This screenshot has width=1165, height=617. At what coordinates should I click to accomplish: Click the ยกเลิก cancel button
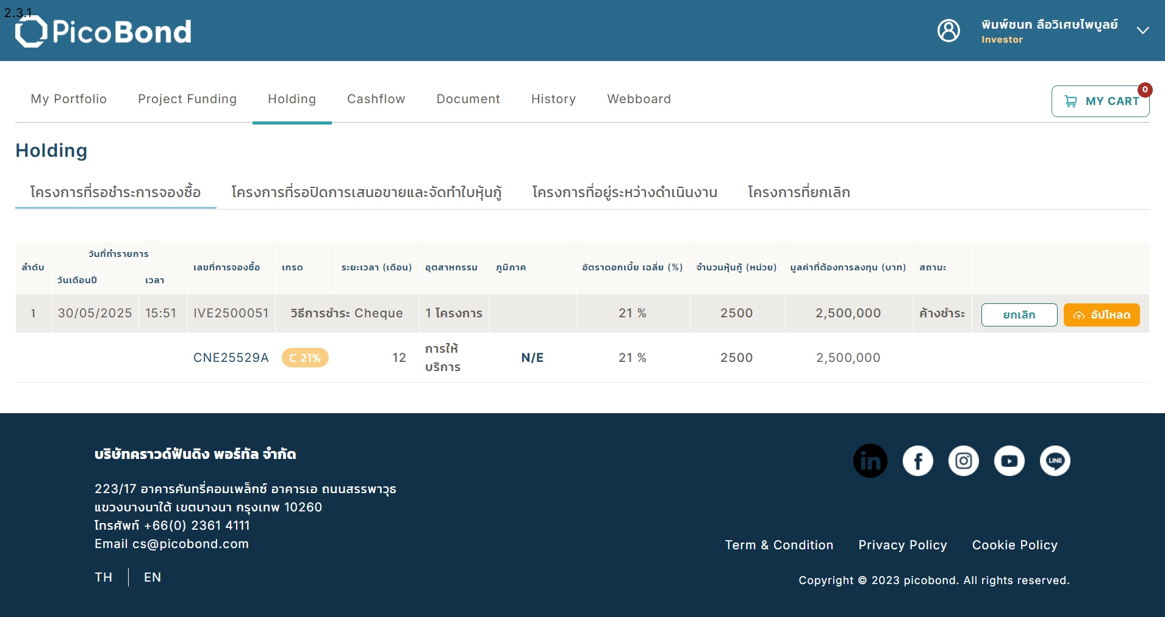click(1019, 315)
